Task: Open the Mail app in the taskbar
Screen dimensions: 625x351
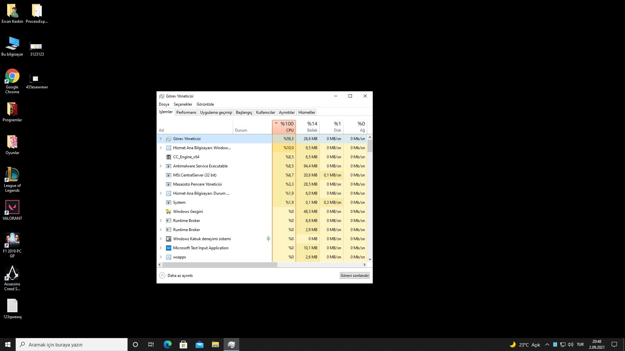Action: 200,344
